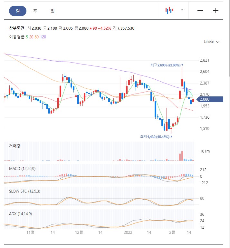The image size is (230, 248).
Task: Click the 최고 2,690 high marker
Action: point(167,65)
